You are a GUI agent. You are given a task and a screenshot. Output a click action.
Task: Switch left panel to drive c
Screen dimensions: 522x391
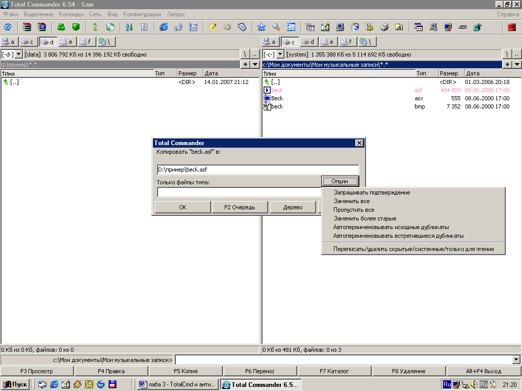[28, 42]
